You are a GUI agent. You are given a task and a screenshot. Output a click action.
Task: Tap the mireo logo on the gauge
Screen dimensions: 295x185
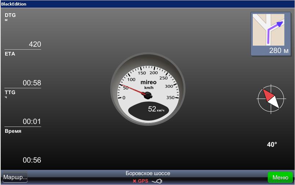click(148, 82)
